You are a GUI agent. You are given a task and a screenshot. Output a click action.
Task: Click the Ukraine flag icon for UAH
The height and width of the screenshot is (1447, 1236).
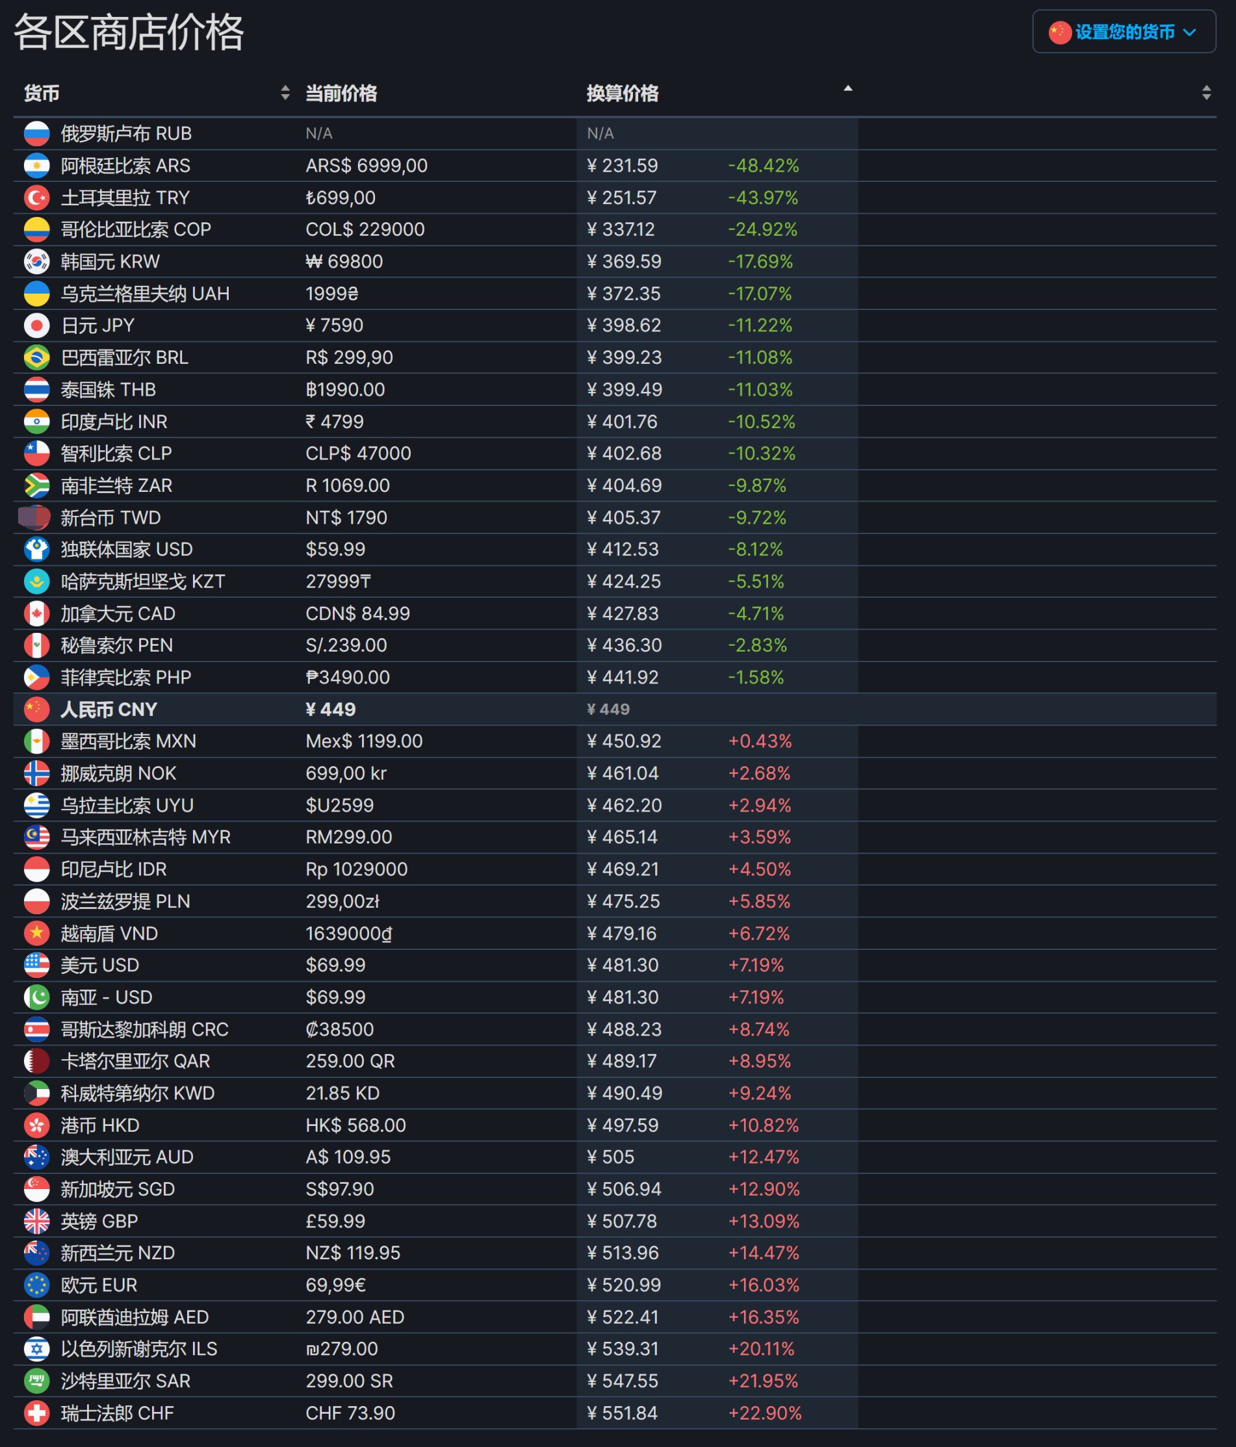pyautogui.click(x=36, y=293)
